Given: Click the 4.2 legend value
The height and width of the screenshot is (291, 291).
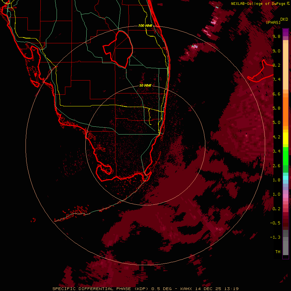Looking at the screenshot, I should click(x=276, y=137).
